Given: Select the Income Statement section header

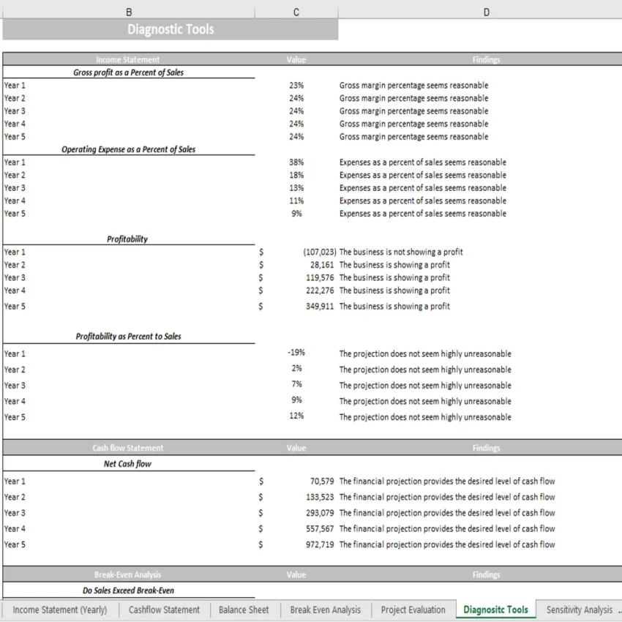Looking at the screenshot, I should (129, 59).
